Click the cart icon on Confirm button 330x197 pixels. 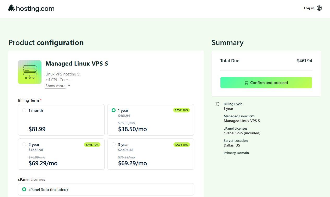pyautogui.click(x=246, y=83)
